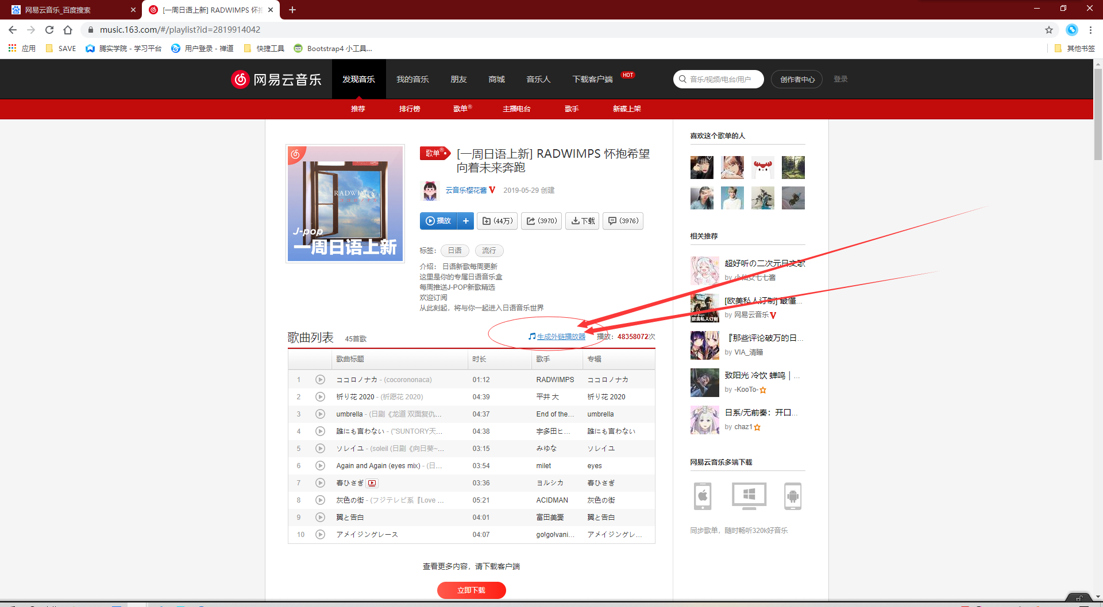The height and width of the screenshot is (607, 1103).
Task: Open the 朋友 navigation tab
Action: click(x=458, y=79)
